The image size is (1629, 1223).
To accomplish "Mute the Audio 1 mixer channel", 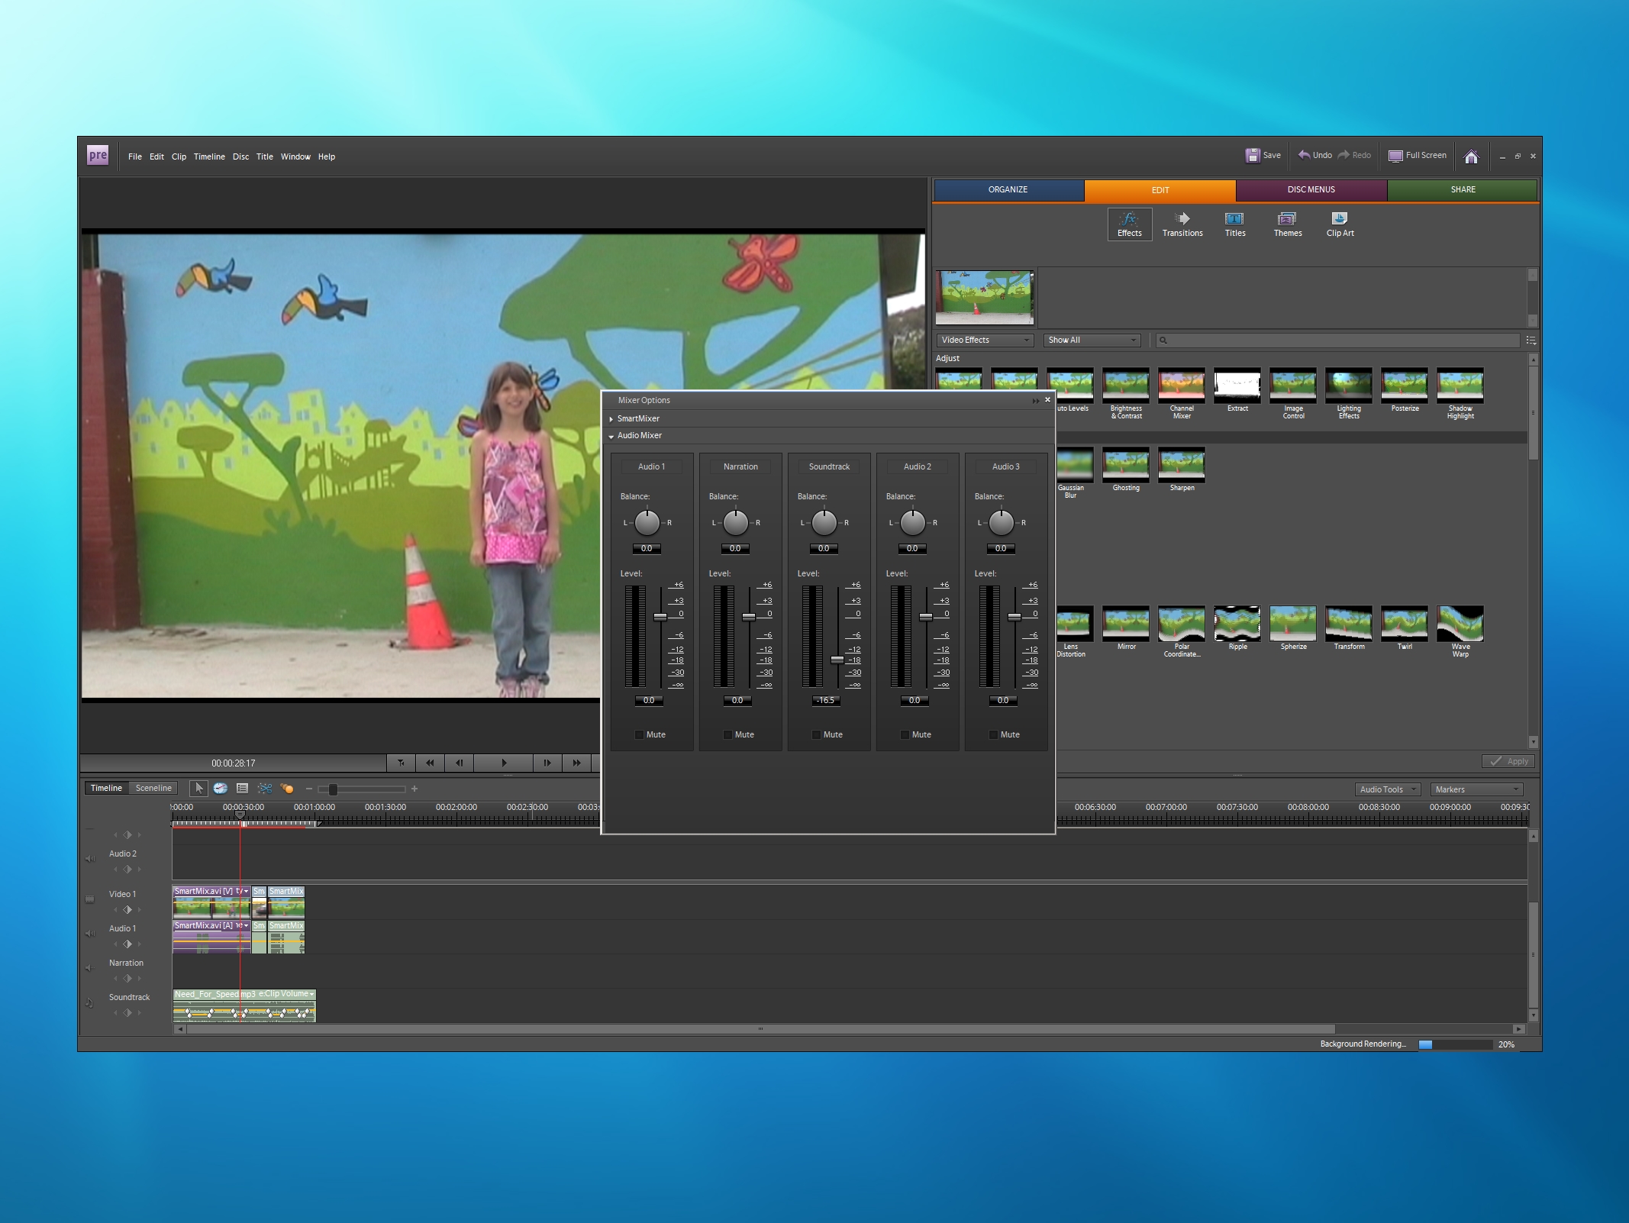I will pos(640,734).
